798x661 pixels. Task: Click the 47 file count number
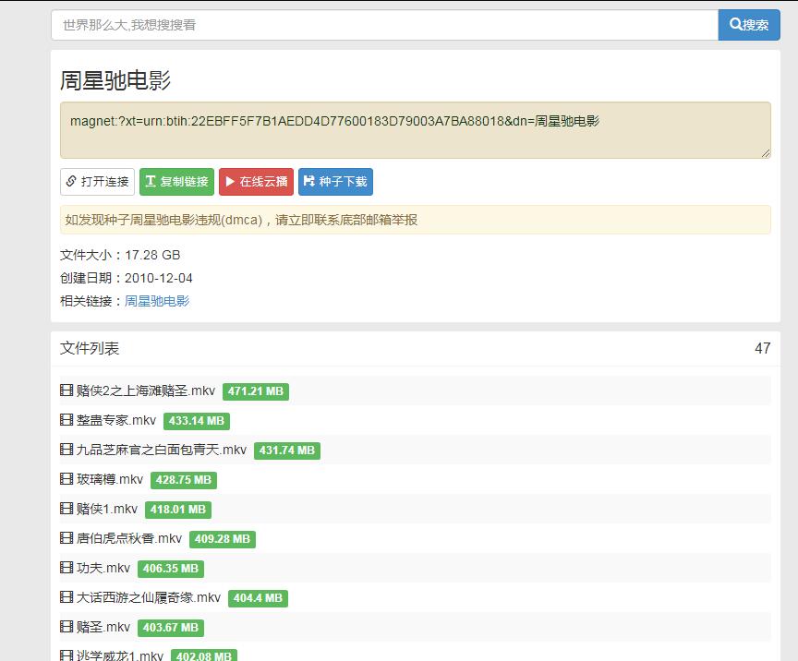pos(762,348)
